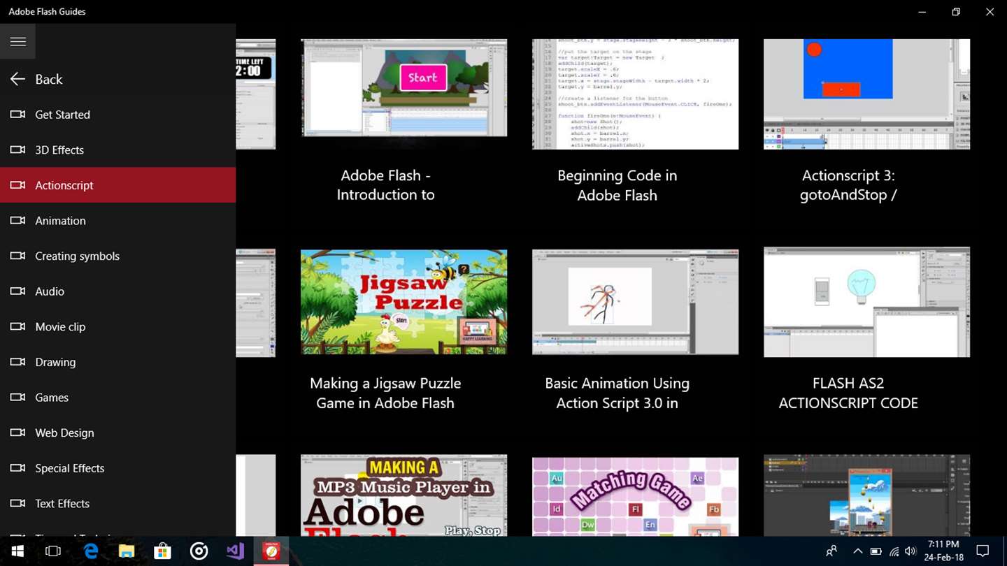Click the network Wi-Fi tray icon
The height and width of the screenshot is (566, 1007).
point(894,551)
